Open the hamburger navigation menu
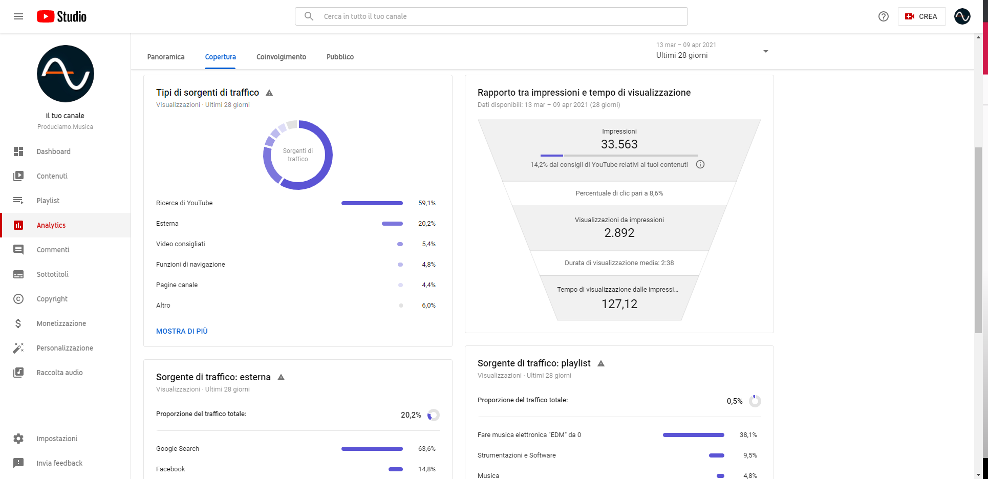988x479 pixels. (18, 16)
